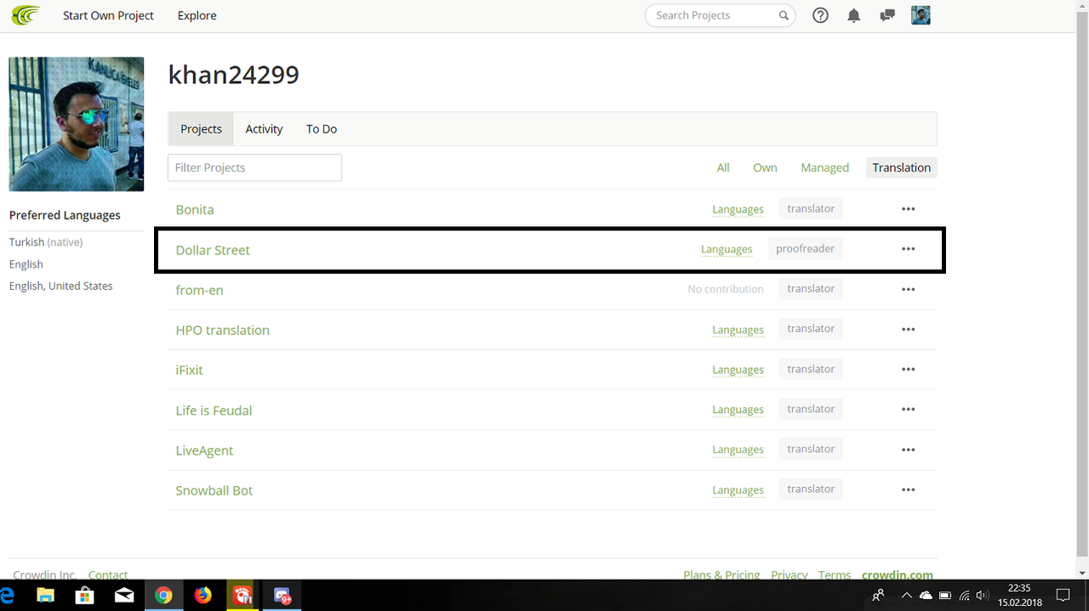
Task: Open the LiveAgent project
Action: (x=204, y=450)
